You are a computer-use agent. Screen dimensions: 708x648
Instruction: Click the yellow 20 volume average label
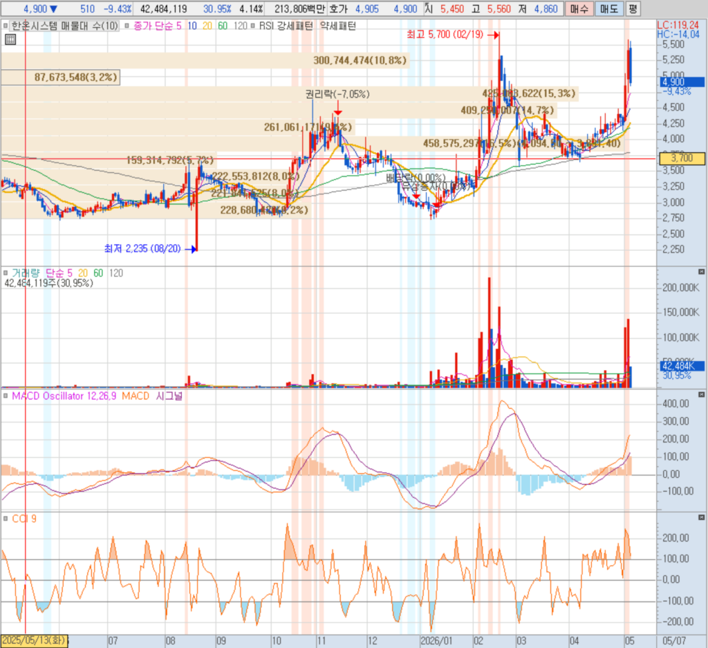point(83,272)
